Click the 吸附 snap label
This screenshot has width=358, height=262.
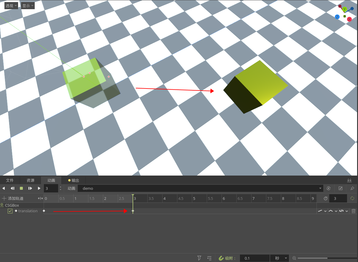pos(230,258)
